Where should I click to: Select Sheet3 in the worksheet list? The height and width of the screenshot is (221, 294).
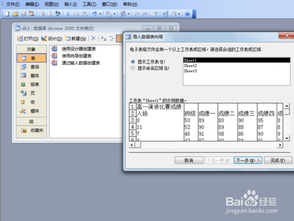tap(236, 71)
